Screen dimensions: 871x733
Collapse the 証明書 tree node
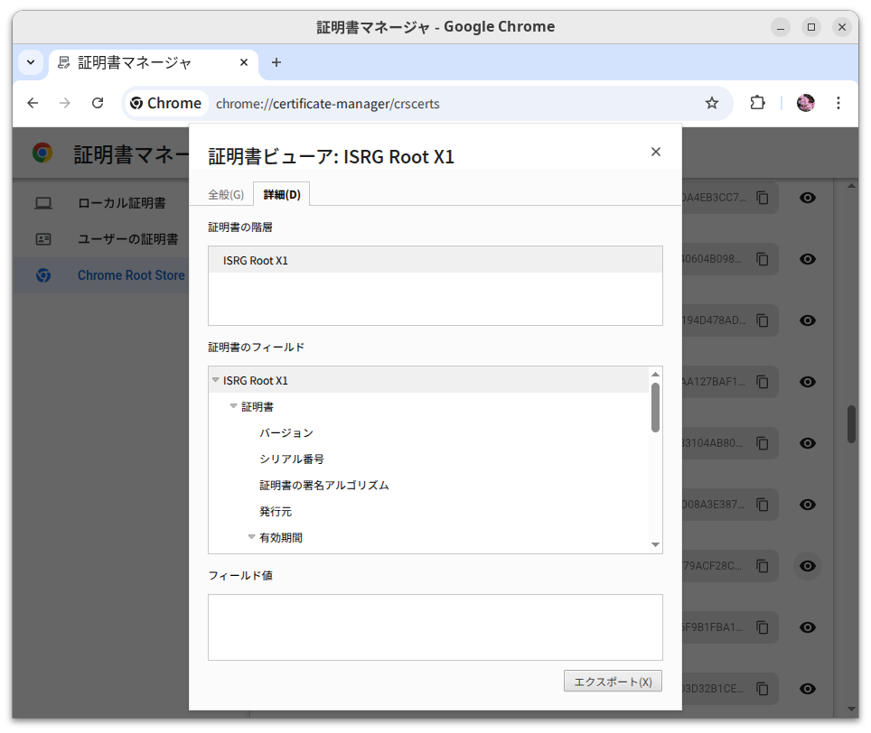pos(233,406)
